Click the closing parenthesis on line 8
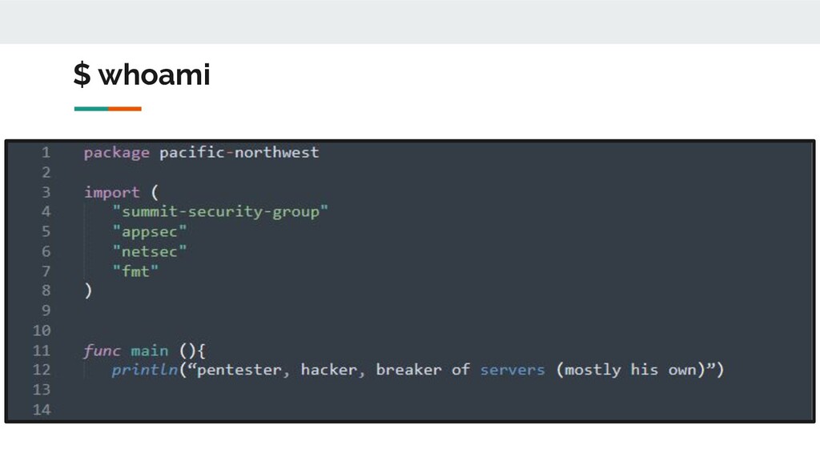Image resolution: width=820 pixels, height=461 pixels. click(x=88, y=291)
